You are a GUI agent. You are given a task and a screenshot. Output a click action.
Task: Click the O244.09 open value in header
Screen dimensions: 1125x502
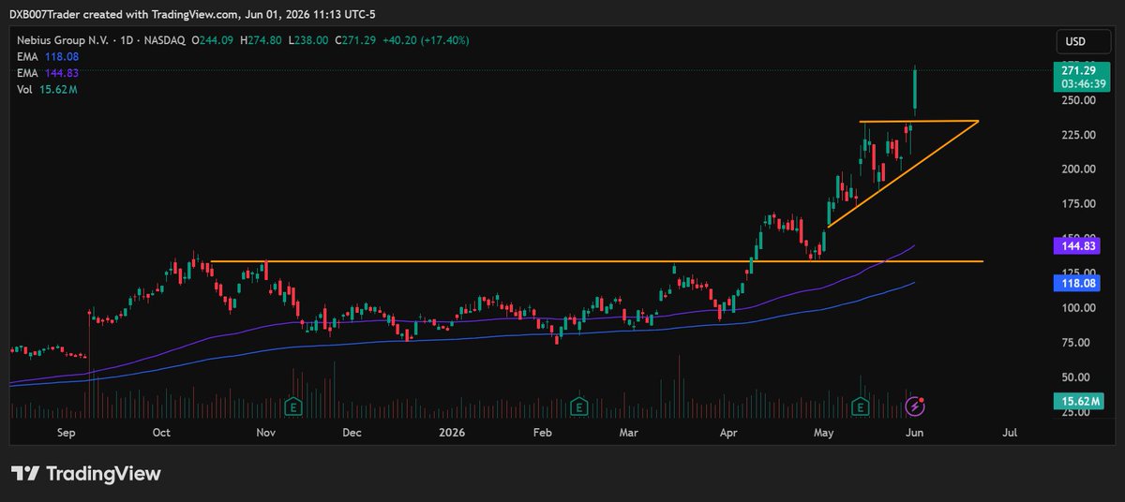click(x=214, y=40)
